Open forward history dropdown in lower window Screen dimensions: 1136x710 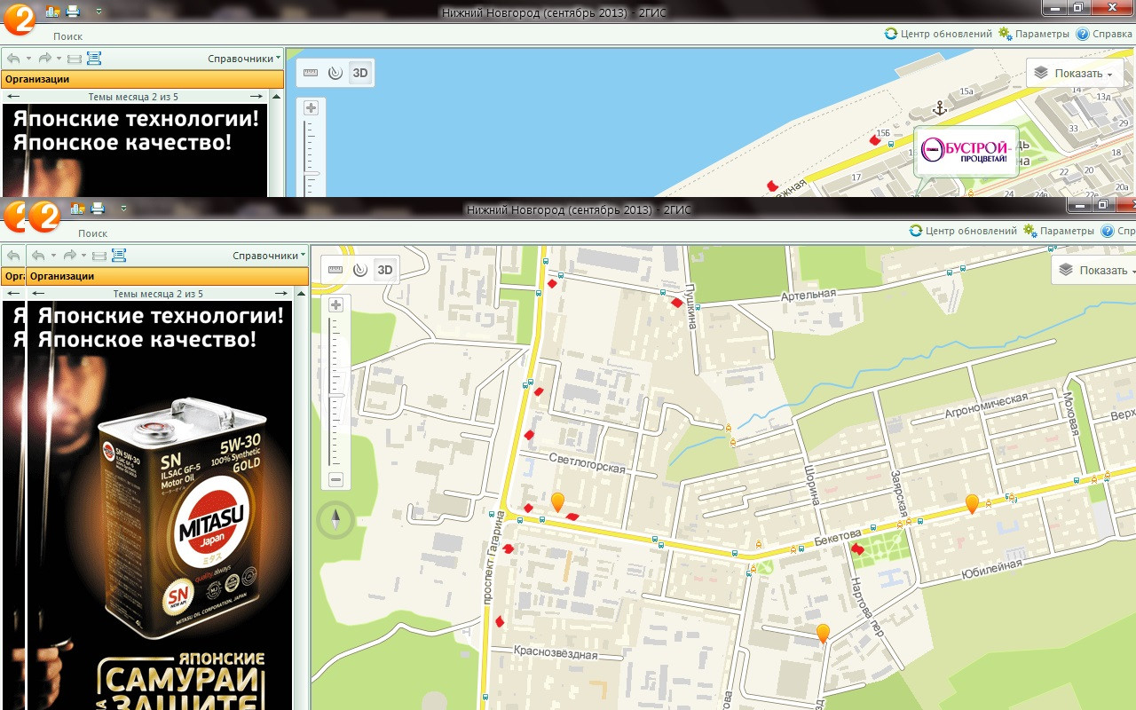[x=83, y=256]
